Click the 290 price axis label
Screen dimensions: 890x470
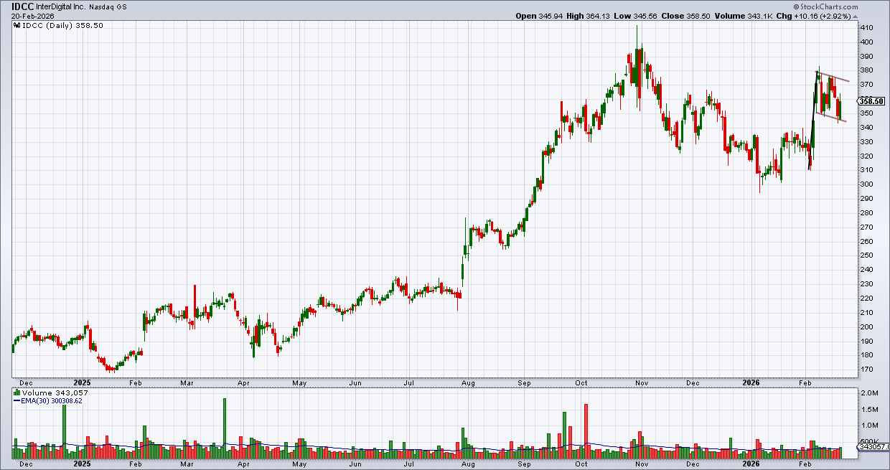(x=866, y=199)
